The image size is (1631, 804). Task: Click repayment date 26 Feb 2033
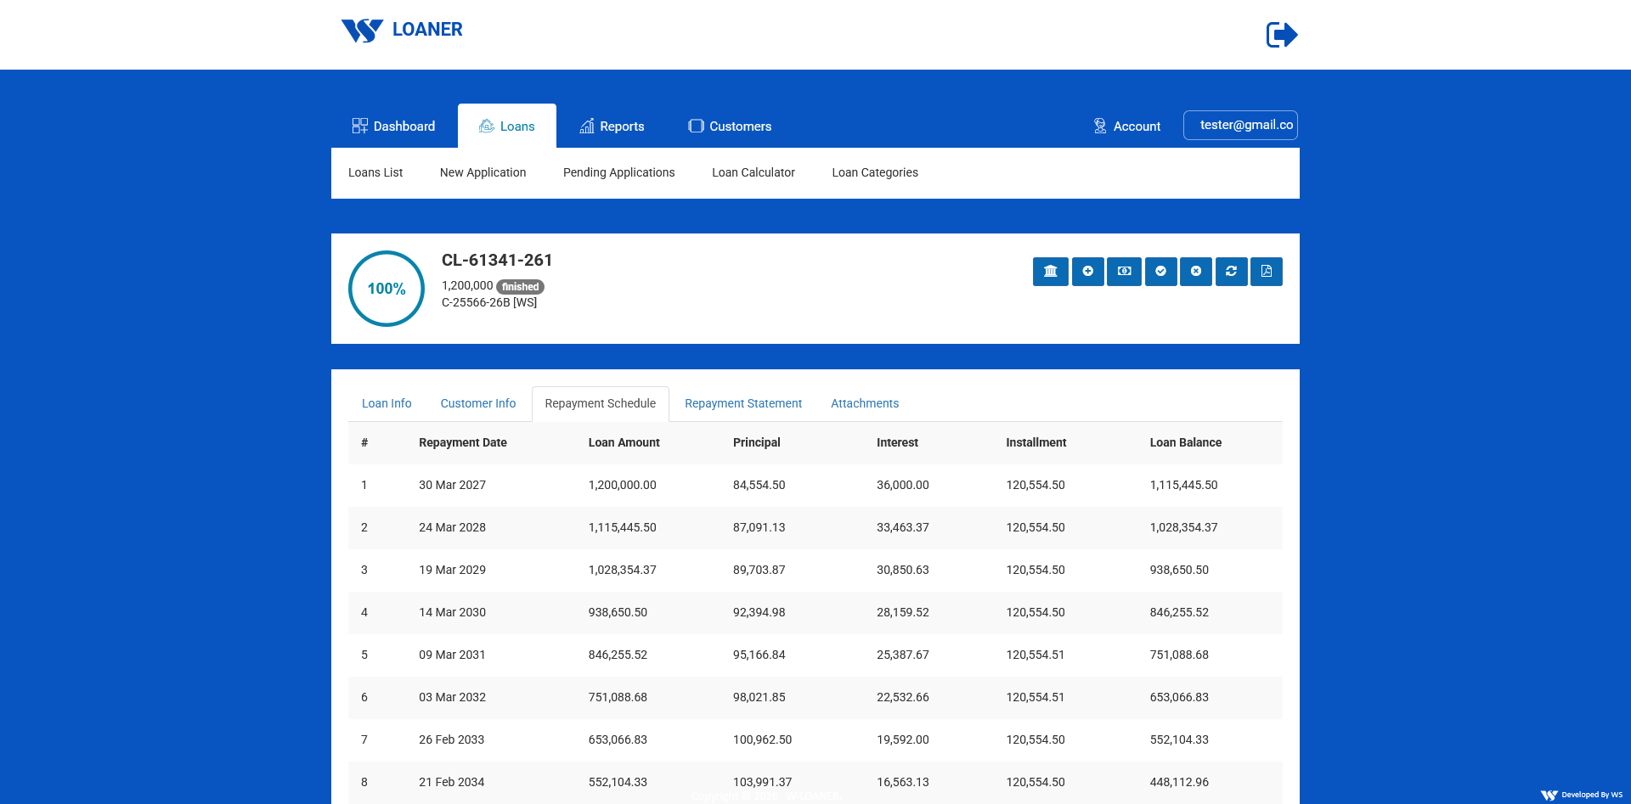point(452,739)
